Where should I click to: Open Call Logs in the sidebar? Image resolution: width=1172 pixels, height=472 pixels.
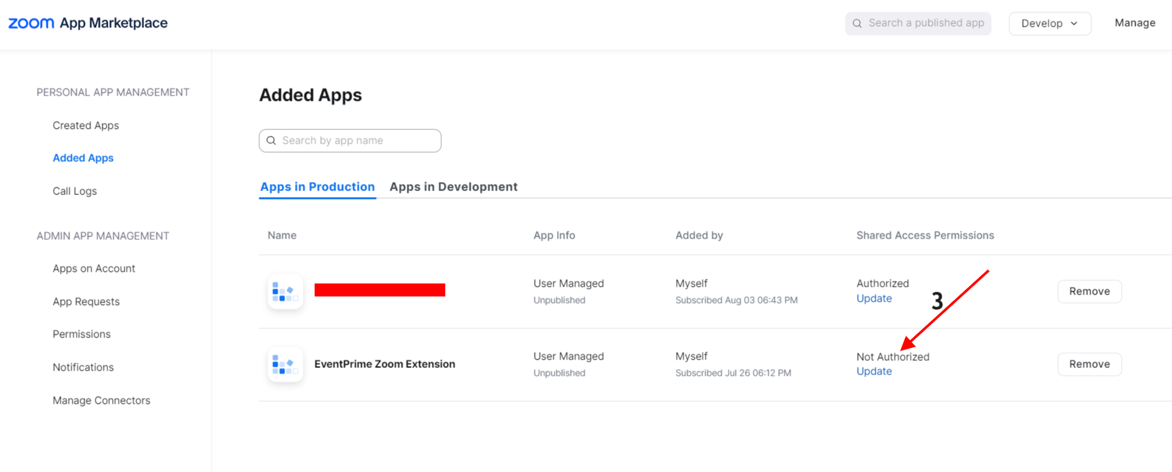75,191
